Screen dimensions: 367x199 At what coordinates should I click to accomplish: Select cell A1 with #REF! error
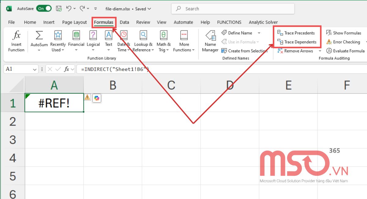(54, 103)
